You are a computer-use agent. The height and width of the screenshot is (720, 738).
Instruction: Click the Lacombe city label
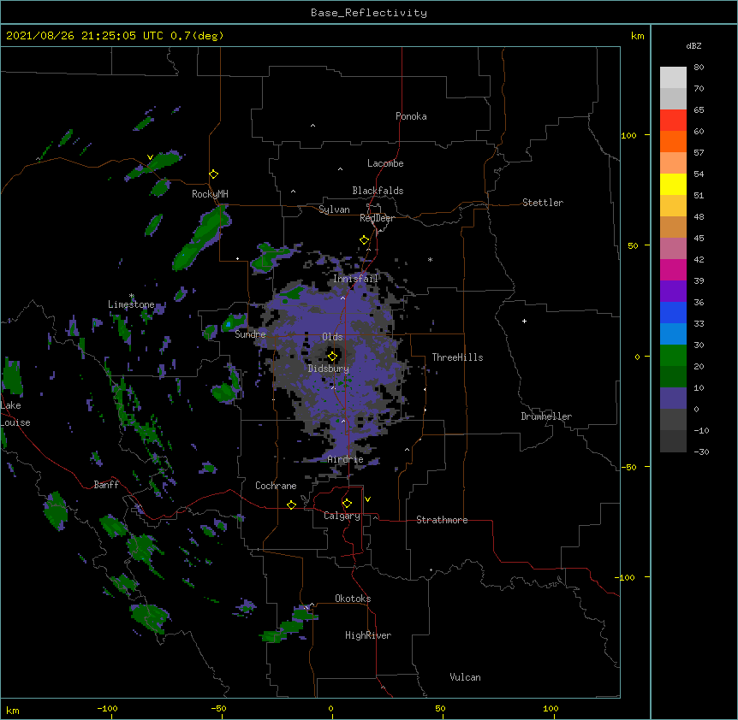pyautogui.click(x=385, y=163)
